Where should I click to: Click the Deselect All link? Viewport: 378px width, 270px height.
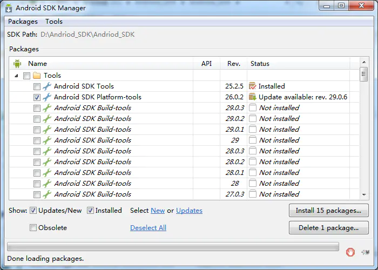click(x=148, y=227)
